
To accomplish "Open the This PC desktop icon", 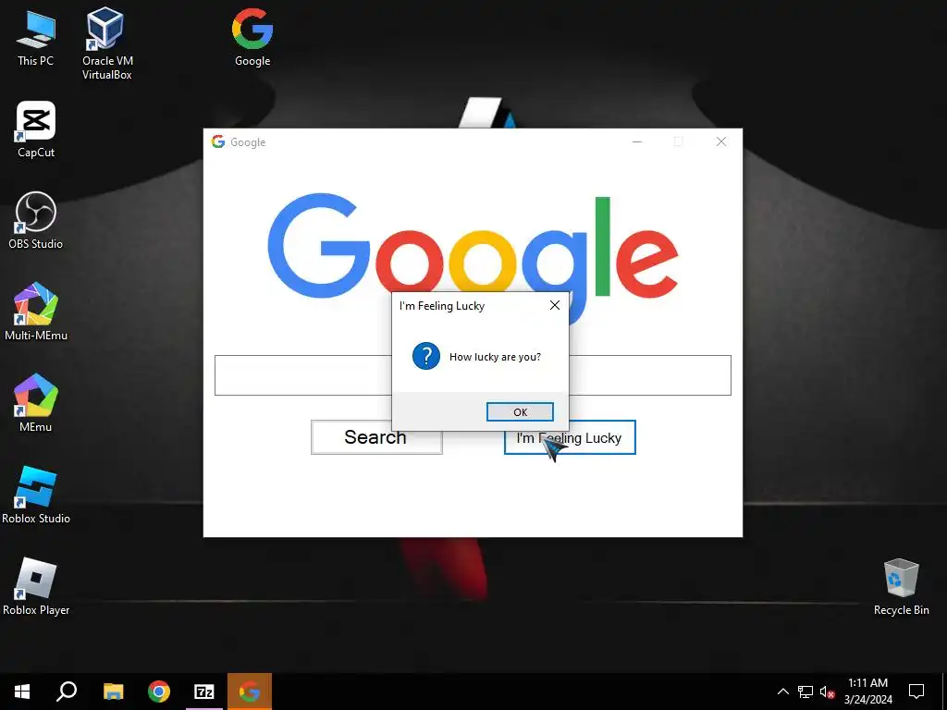I will (36, 38).
